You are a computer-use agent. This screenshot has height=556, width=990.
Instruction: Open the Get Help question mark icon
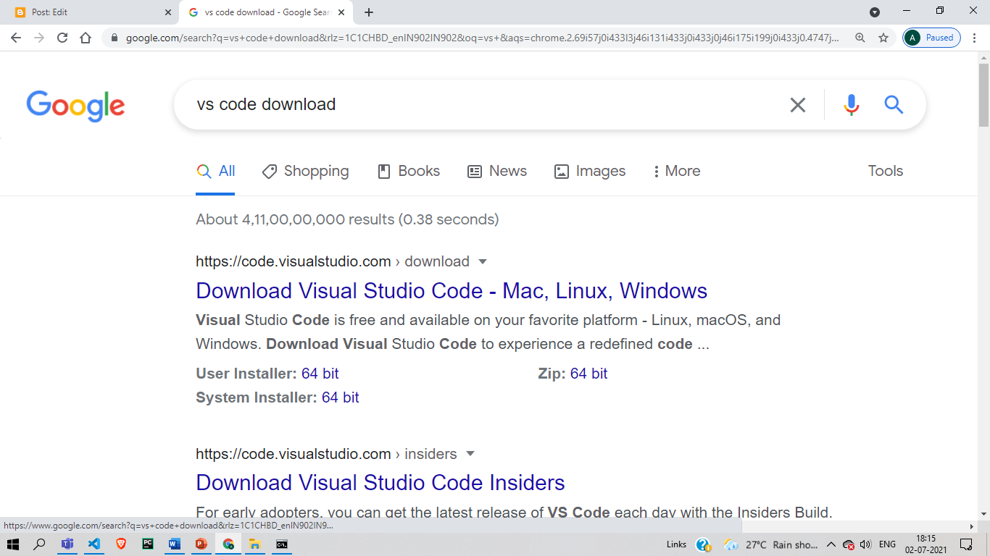click(703, 544)
